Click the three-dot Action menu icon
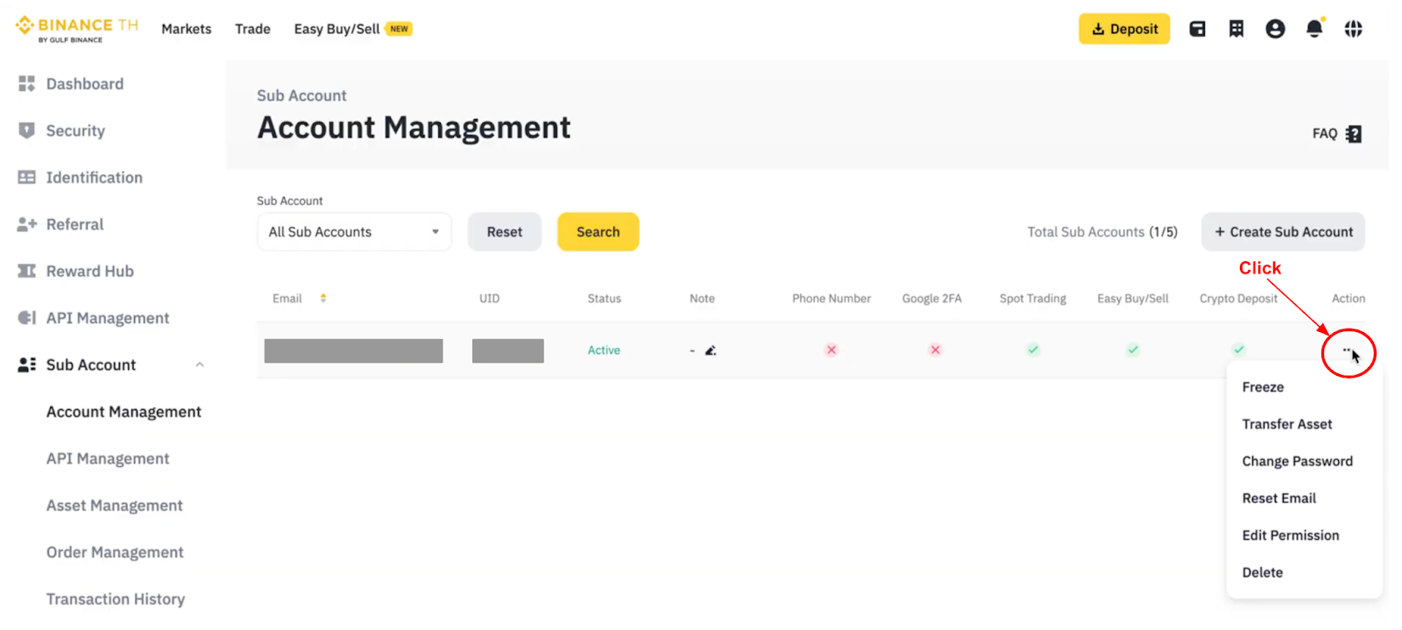This screenshot has height=630, width=1402. point(1347,350)
